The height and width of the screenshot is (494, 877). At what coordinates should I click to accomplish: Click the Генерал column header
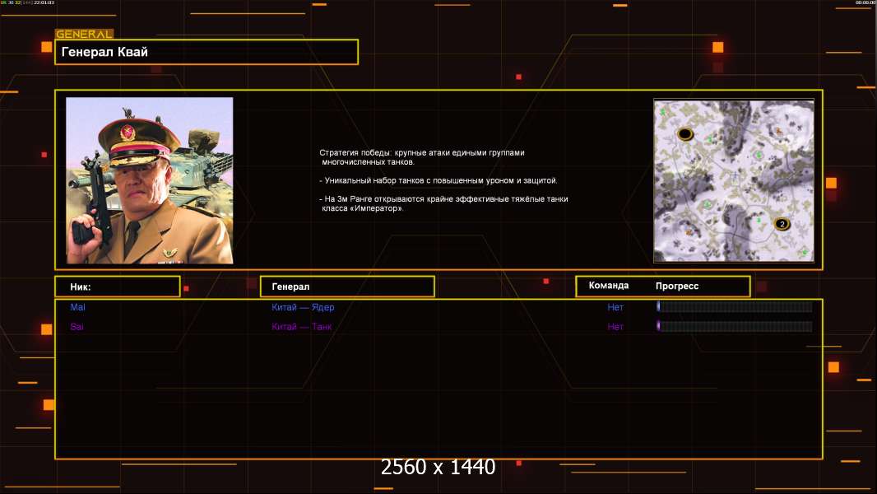click(x=346, y=287)
